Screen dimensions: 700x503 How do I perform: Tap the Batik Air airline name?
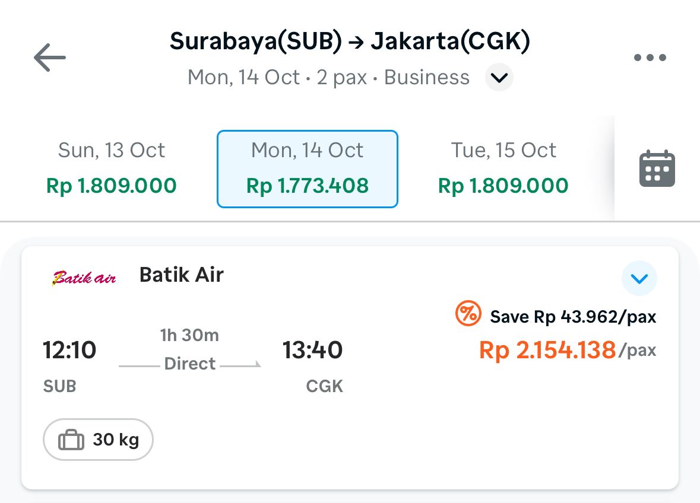(181, 275)
